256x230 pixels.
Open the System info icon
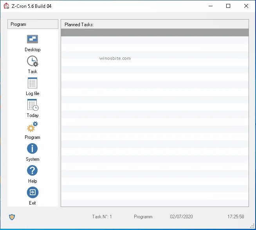pos(32,148)
